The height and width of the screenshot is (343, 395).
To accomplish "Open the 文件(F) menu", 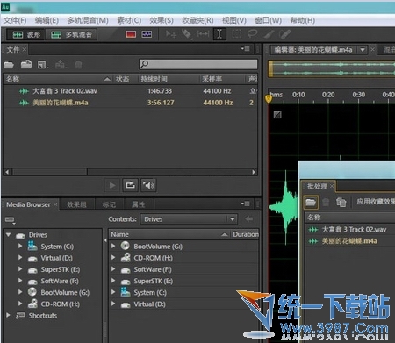I will 15,20.
